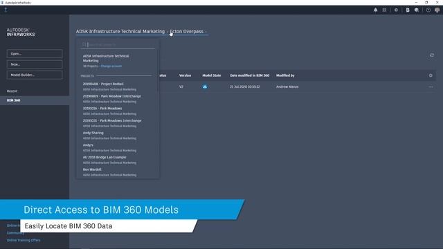Click the refresh icon above the model table
Image resolution: width=443 pixels, height=249 pixels.
(x=432, y=55)
